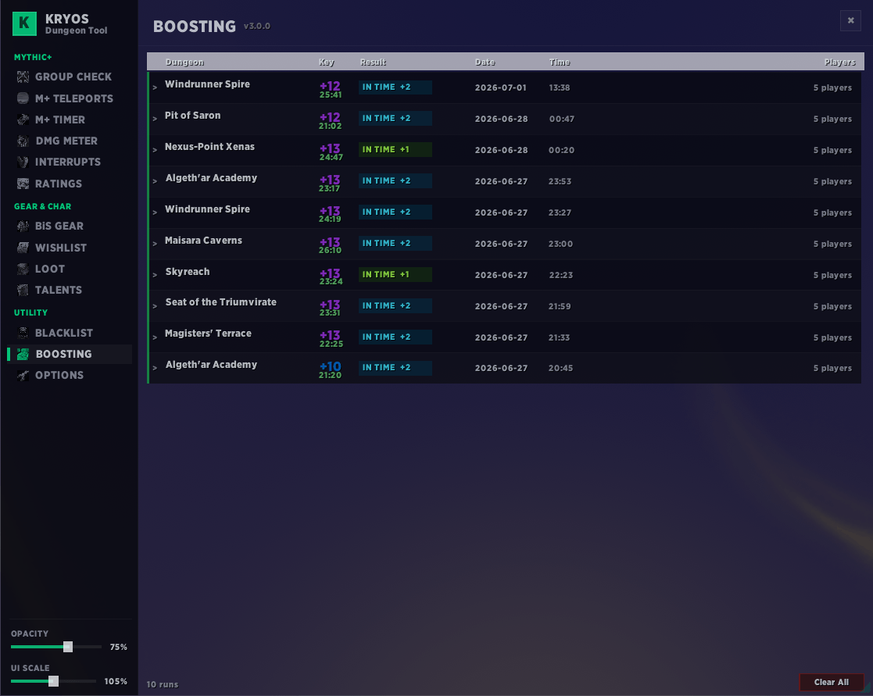
Task: Open the Talents menu entry
Action: point(59,290)
